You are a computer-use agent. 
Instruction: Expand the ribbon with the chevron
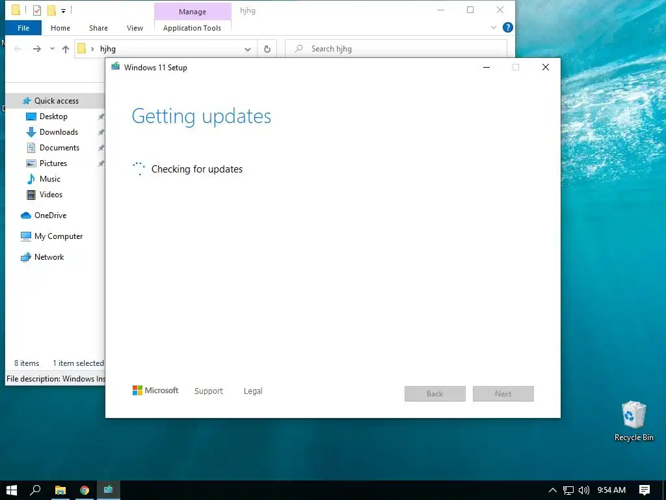point(494,27)
